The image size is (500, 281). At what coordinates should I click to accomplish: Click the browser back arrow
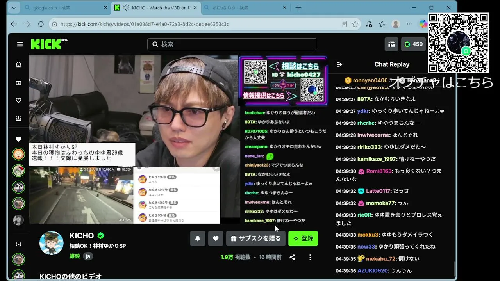coord(14,24)
